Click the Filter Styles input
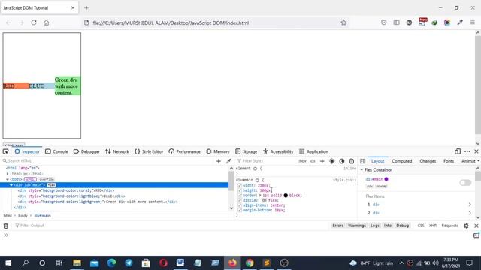Viewport: 481px width, 270px height. (x=266, y=161)
